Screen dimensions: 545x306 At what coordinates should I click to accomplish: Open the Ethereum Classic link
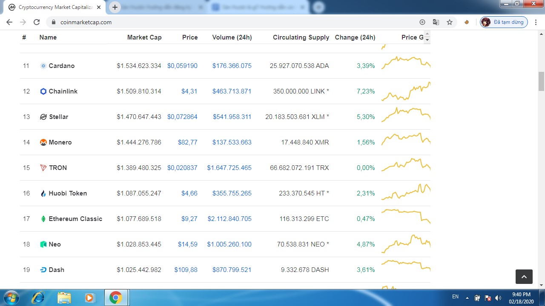75,219
